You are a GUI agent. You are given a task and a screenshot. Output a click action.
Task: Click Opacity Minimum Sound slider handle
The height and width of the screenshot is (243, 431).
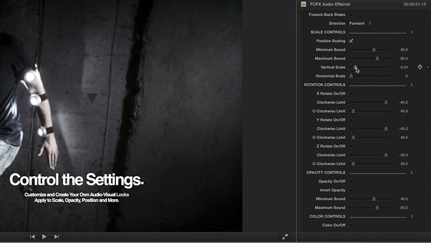[x=374, y=199]
